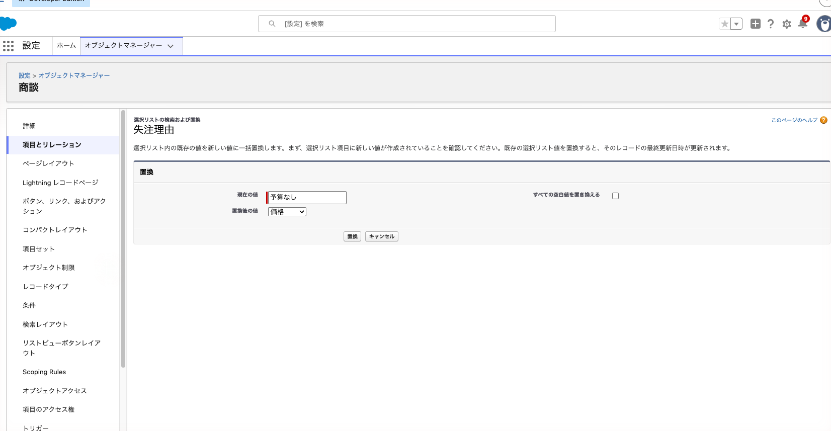The height and width of the screenshot is (431, 831).
Task: Click the キャンセル button
Action: 382,236
